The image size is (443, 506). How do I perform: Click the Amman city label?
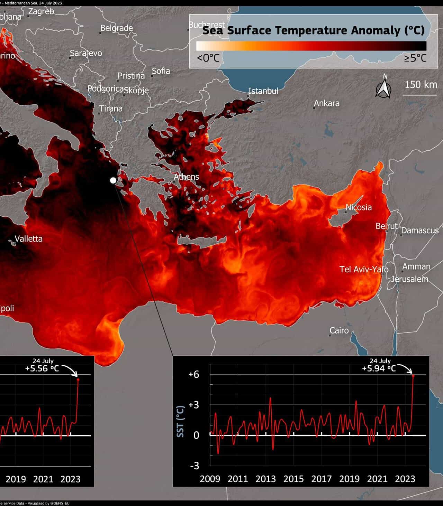[416, 266]
